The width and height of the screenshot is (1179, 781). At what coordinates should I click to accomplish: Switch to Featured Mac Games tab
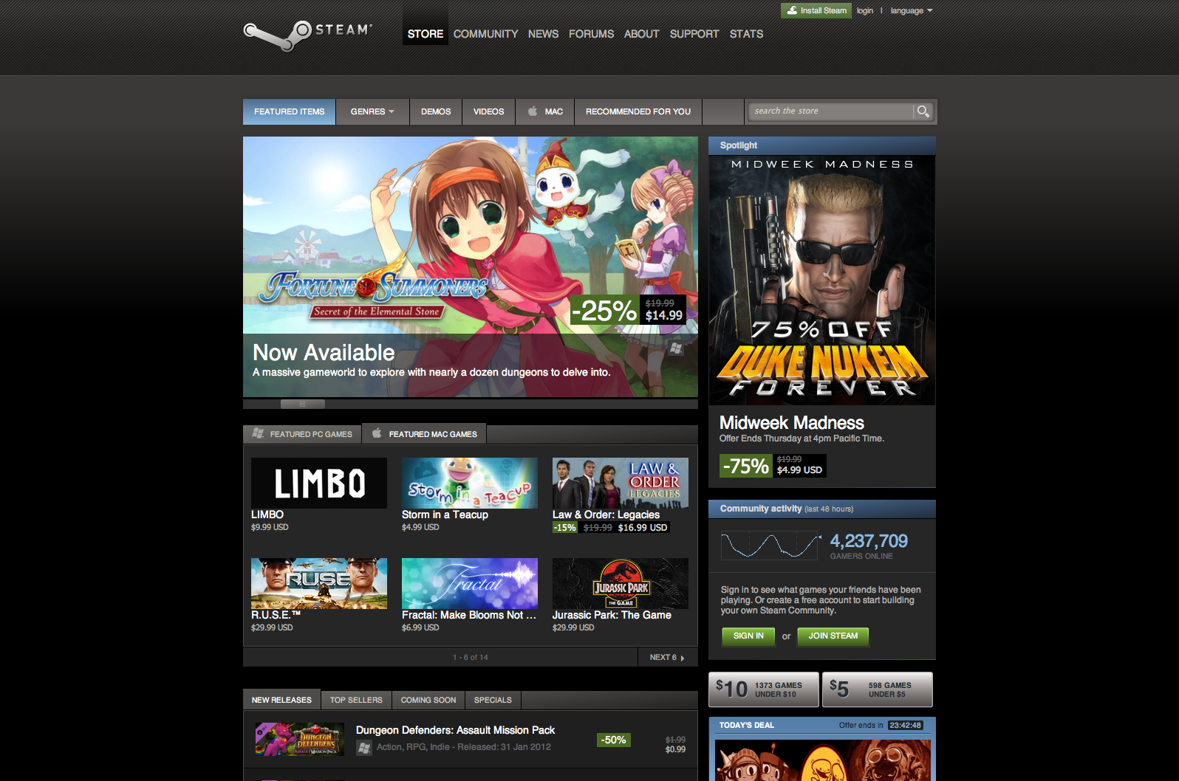coord(424,434)
